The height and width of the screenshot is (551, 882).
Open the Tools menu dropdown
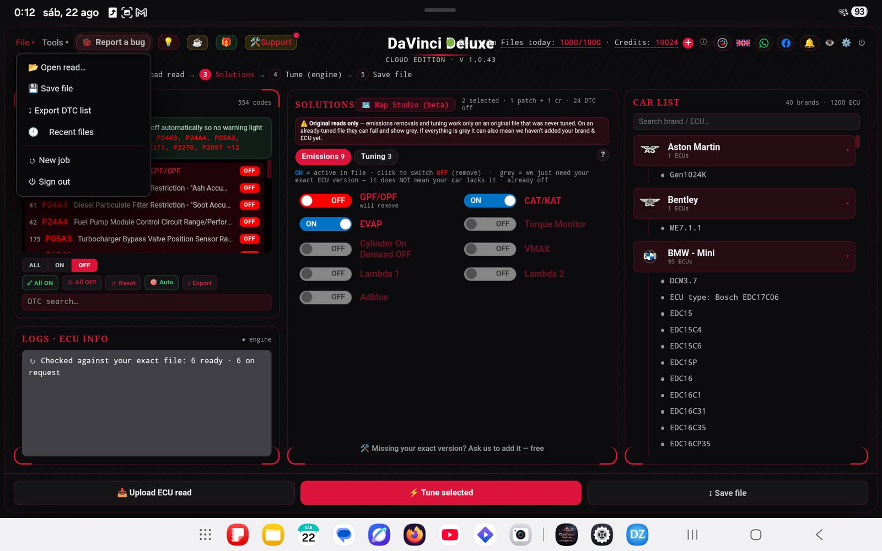(x=55, y=42)
